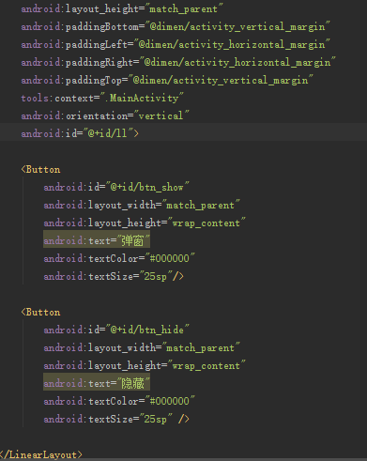367x461 pixels.
Task: Select the android:paddingBottom attribute line
Action: (176, 26)
